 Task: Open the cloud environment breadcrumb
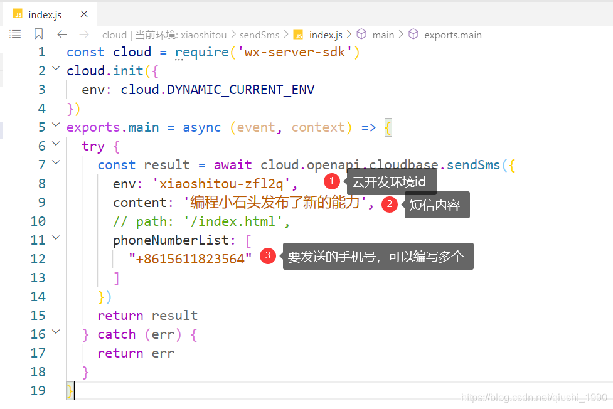click(164, 35)
